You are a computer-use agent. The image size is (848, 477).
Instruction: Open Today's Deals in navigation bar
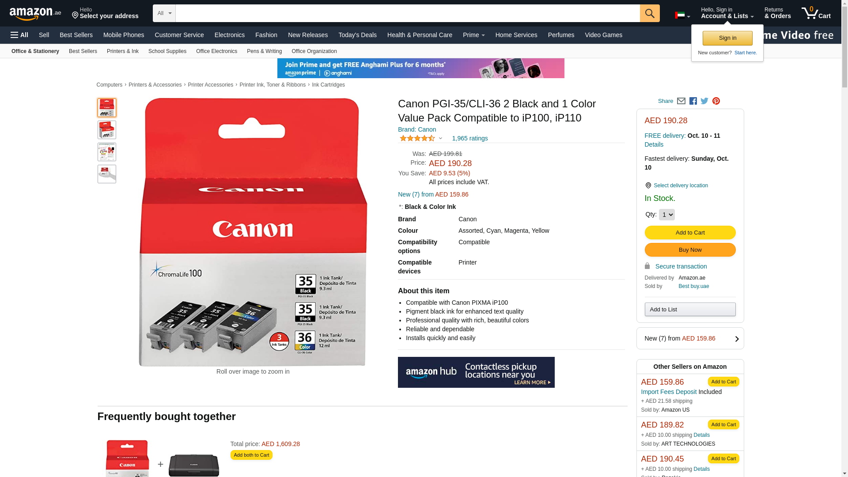[x=357, y=35]
